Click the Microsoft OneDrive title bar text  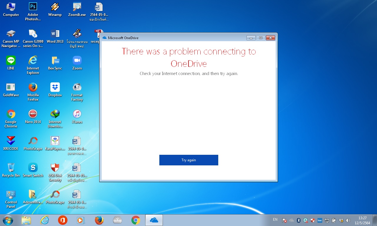(x=123, y=38)
